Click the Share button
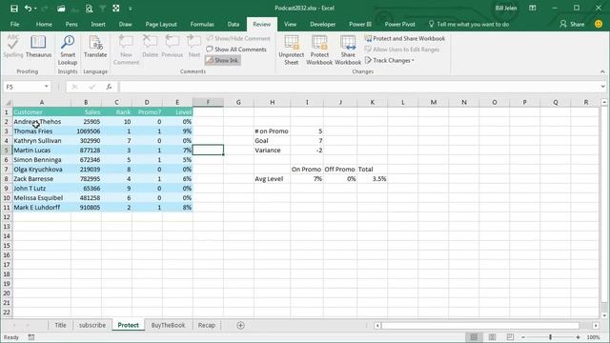Image resolution: width=610 pixels, height=343 pixels. point(572,24)
